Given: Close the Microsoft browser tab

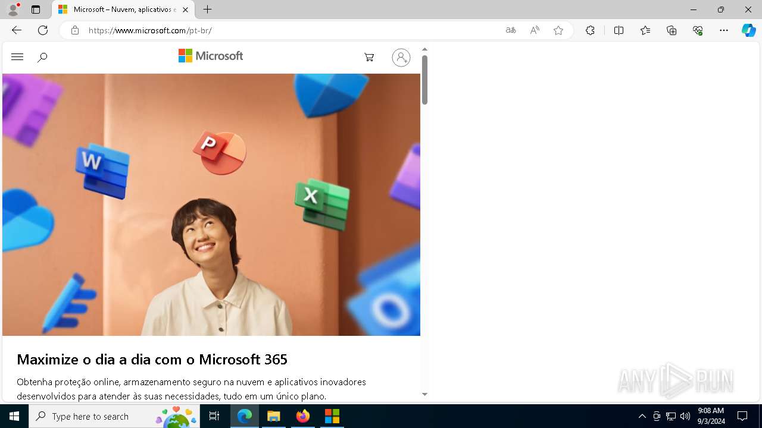Looking at the screenshot, I should click(x=185, y=10).
